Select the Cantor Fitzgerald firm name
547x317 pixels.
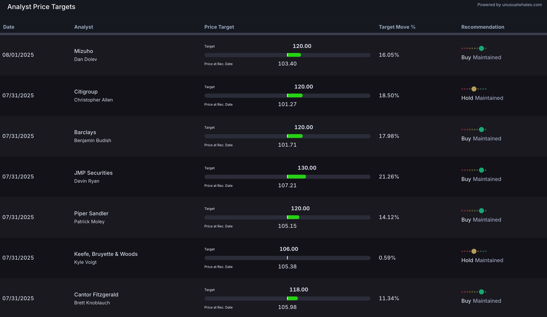[96, 295]
